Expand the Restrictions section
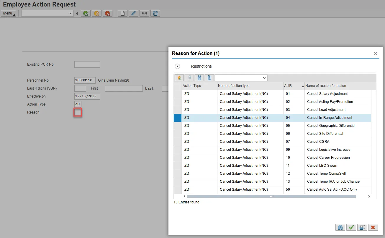The width and height of the screenshot is (385, 238). point(178,66)
